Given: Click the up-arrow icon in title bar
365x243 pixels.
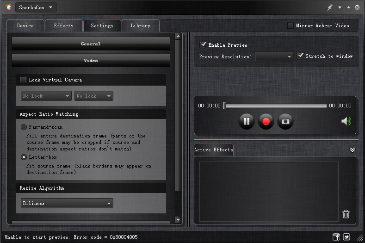Looking at the screenshot, I should [x=348, y=7].
